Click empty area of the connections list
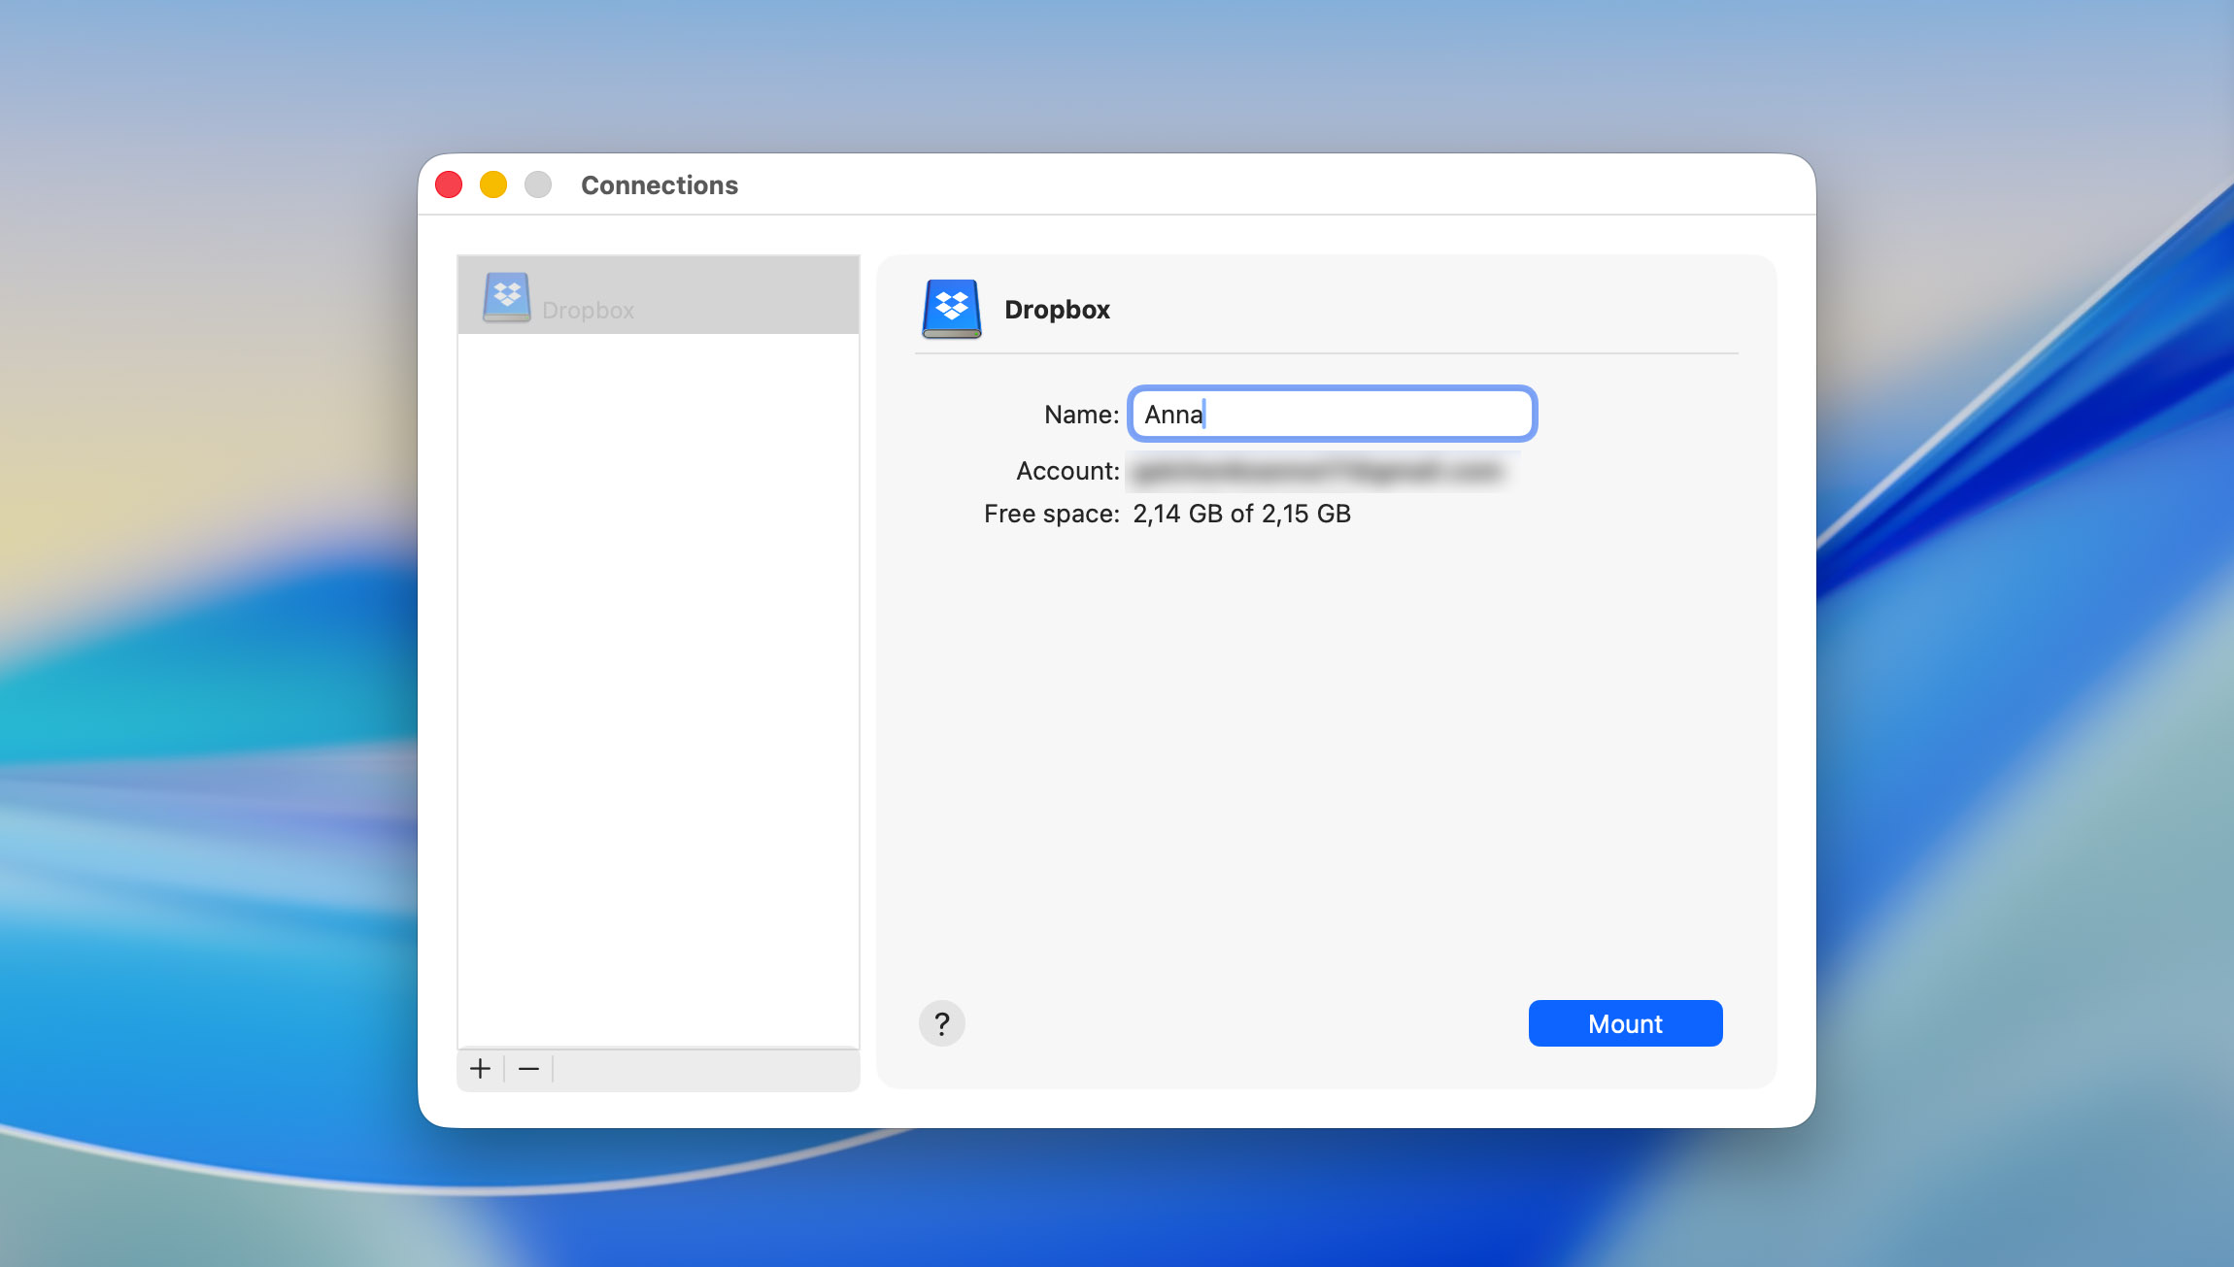This screenshot has width=2234, height=1267. coord(658,680)
